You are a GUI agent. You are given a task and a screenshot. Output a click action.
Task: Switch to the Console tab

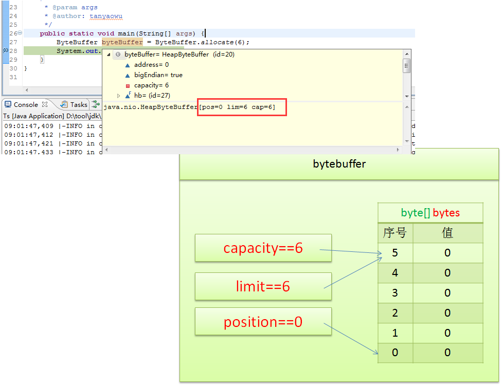click(25, 104)
